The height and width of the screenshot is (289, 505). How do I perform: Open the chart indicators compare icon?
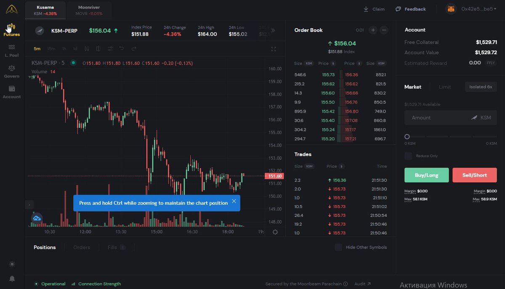tap(98, 49)
